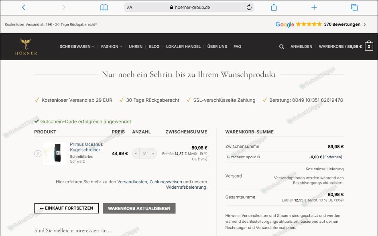Open the Versandkosten link
378x236 pixels.
coord(132,182)
